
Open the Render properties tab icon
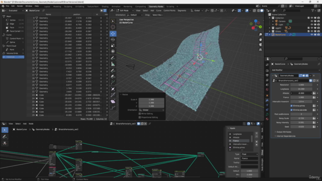point(267,70)
